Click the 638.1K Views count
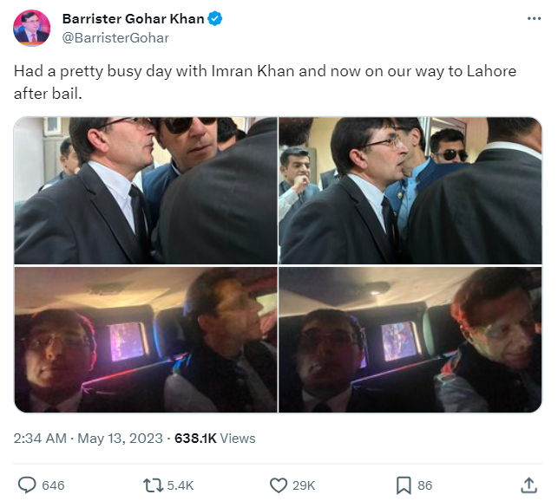This screenshot has height=501, width=558. tap(214, 439)
